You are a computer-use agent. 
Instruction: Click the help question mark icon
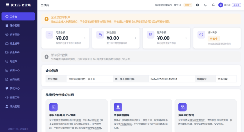pyautogui.click(x=197, y=5)
